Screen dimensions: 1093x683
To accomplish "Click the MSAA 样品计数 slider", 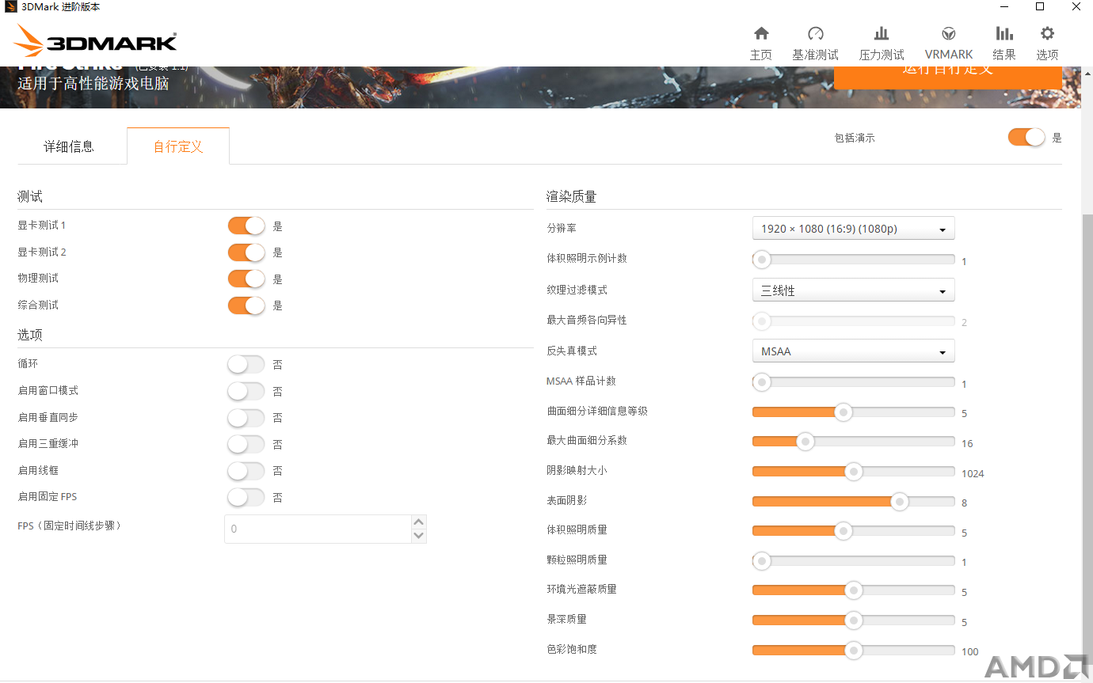I will pos(854,382).
